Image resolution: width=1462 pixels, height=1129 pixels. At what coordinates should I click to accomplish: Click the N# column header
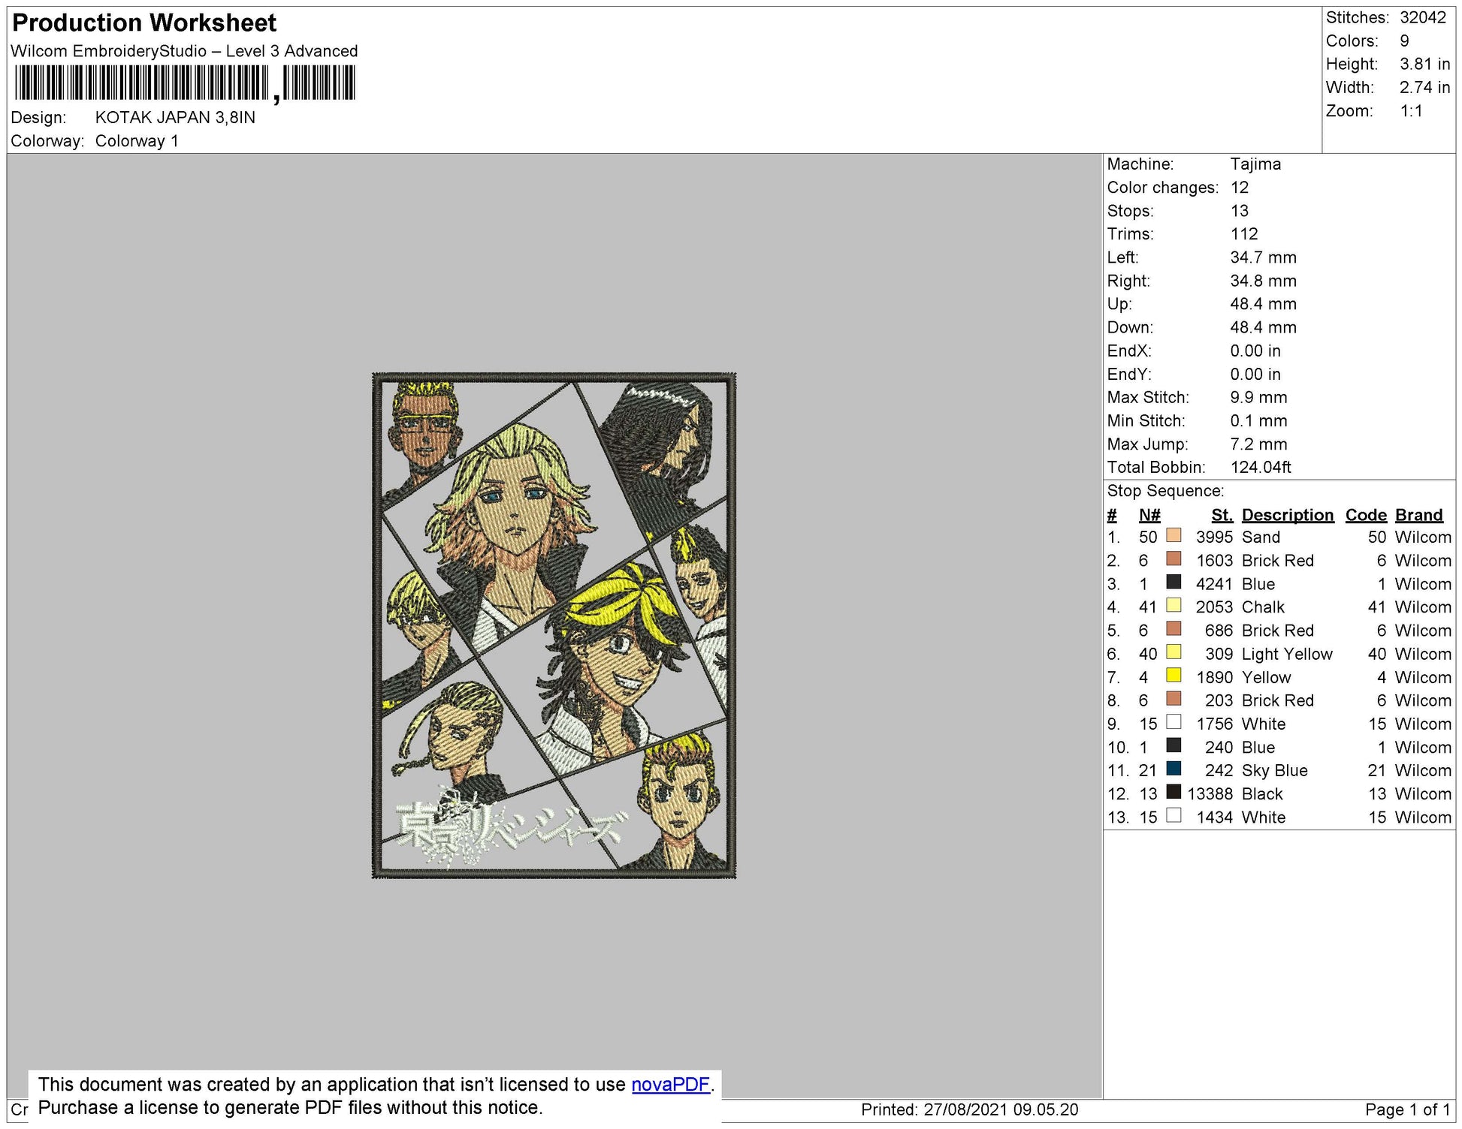point(1149,515)
